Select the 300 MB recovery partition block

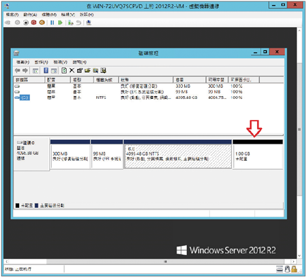(70, 154)
